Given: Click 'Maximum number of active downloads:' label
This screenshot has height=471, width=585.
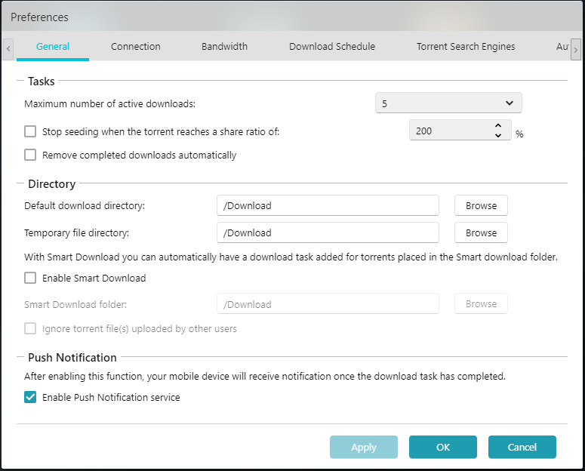Looking at the screenshot, I should (x=109, y=103).
